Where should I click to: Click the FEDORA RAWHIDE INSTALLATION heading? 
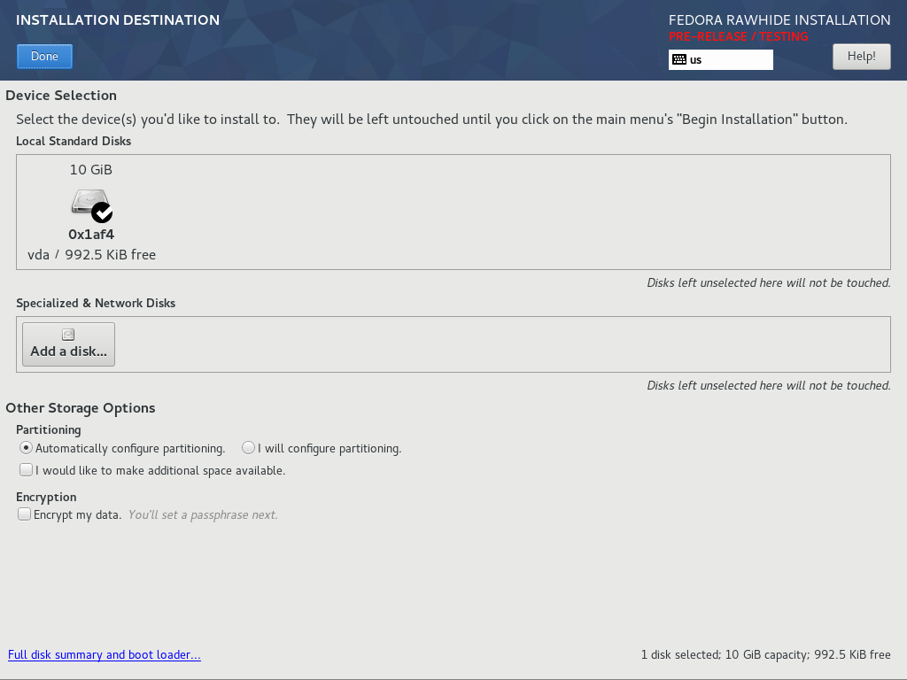[779, 20]
